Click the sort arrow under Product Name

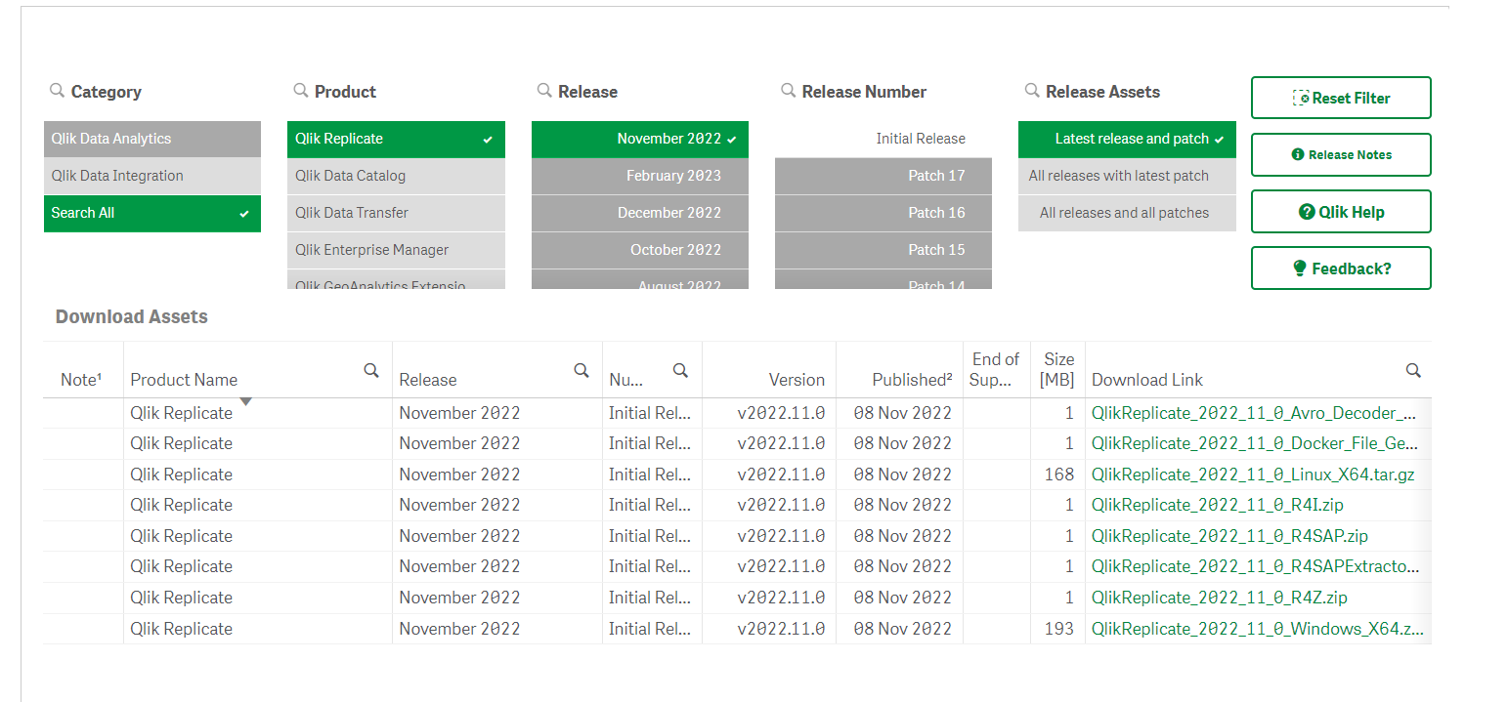click(x=246, y=401)
